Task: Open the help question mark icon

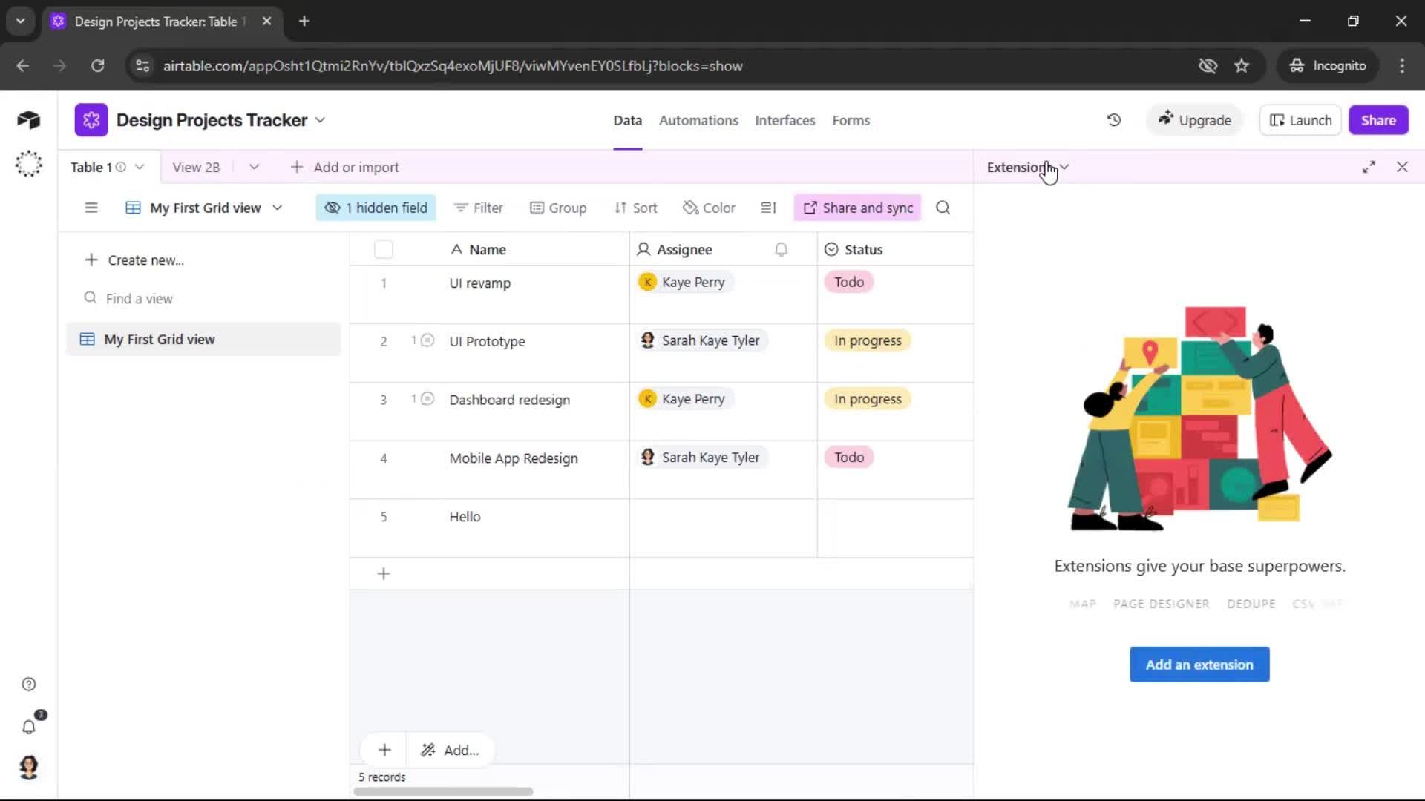Action: (x=29, y=685)
